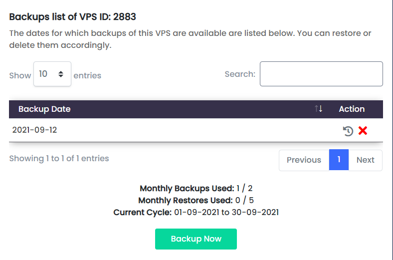The height and width of the screenshot is (260, 393).
Task: Start a backup with Backup Now
Action: coord(196,239)
